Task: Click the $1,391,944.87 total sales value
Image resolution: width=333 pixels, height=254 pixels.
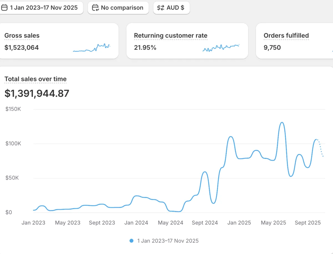Action: click(37, 93)
